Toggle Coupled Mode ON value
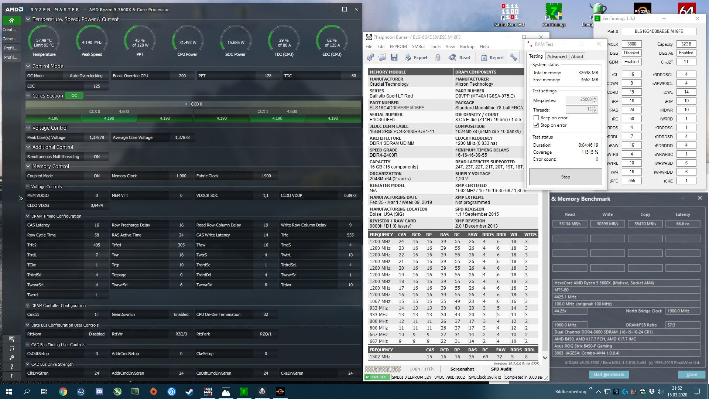The image size is (709, 399). point(97,176)
